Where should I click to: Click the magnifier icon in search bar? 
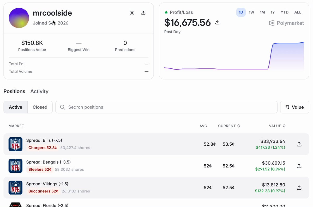[x=63, y=107]
